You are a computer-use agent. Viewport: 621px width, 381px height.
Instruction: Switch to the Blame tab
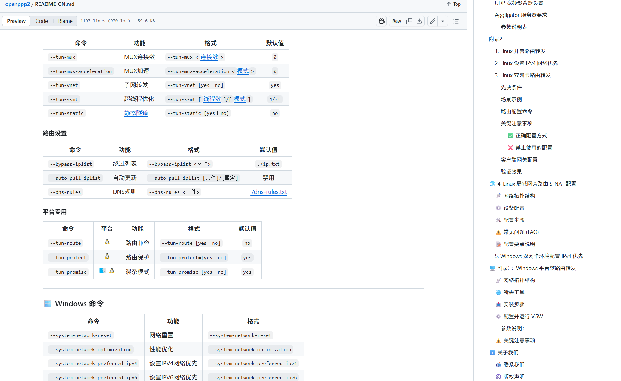point(65,21)
